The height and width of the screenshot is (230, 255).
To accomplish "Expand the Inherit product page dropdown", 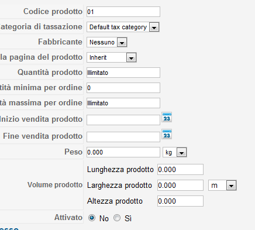I will pyautogui.click(x=112, y=57).
